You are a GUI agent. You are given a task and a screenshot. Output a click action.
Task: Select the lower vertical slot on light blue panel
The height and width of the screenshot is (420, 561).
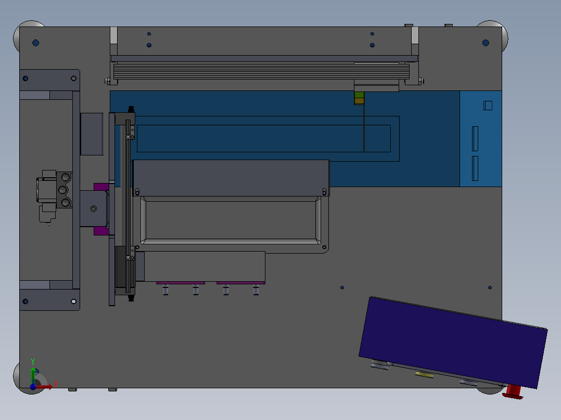click(x=475, y=168)
